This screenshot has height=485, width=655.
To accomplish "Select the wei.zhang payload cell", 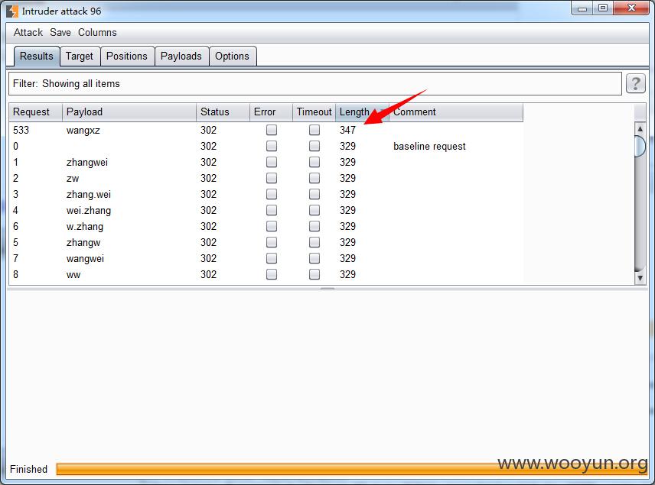I will [x=89, y=211].
